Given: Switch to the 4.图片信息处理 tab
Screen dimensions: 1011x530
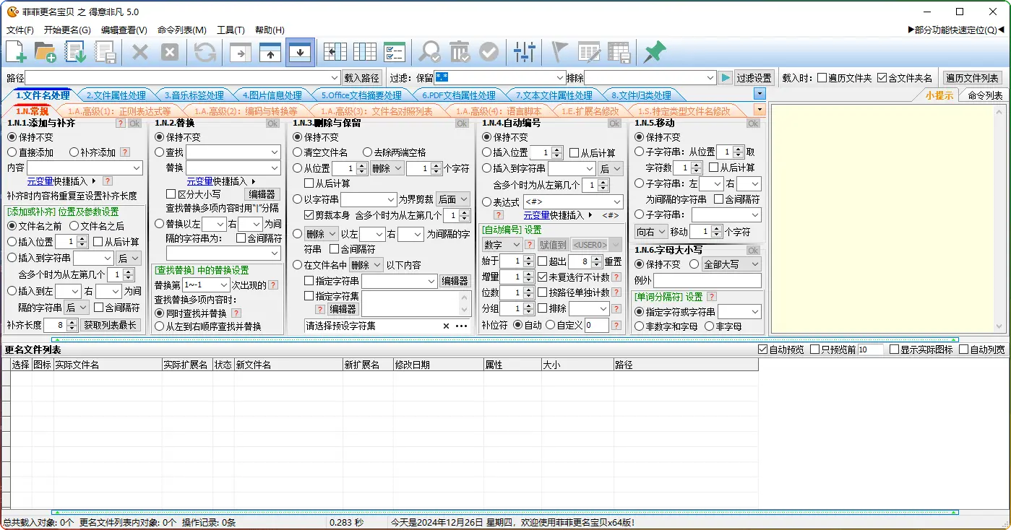Looking at the screenshot, I should 272,95.
